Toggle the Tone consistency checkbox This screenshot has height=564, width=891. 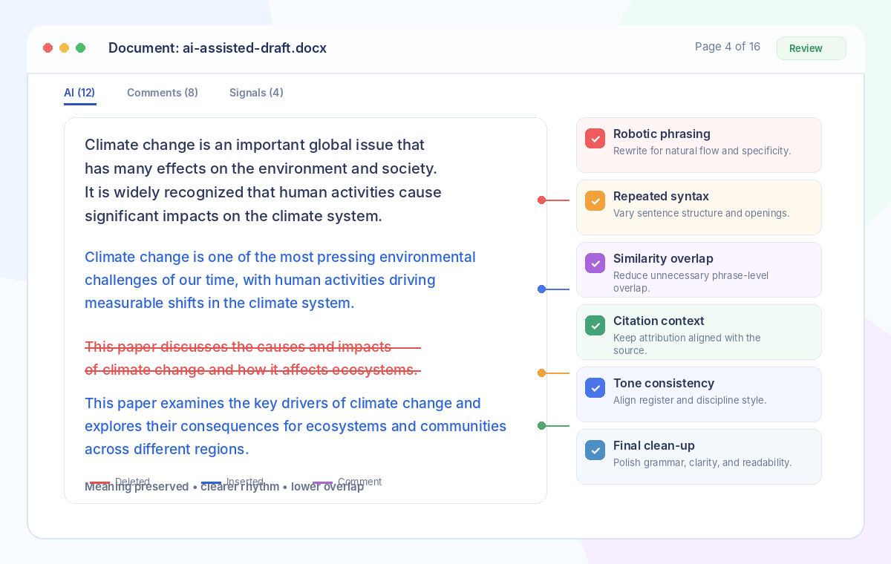point(595,388)
